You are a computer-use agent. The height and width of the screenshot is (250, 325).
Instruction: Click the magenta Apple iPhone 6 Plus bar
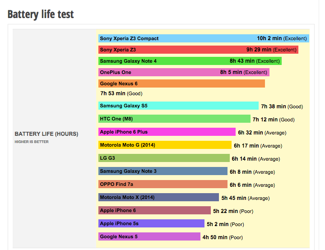167,132
